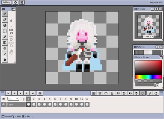Screen dimensions: 164x119
Task: Step to next frame
Action: [x=26, y=93]
